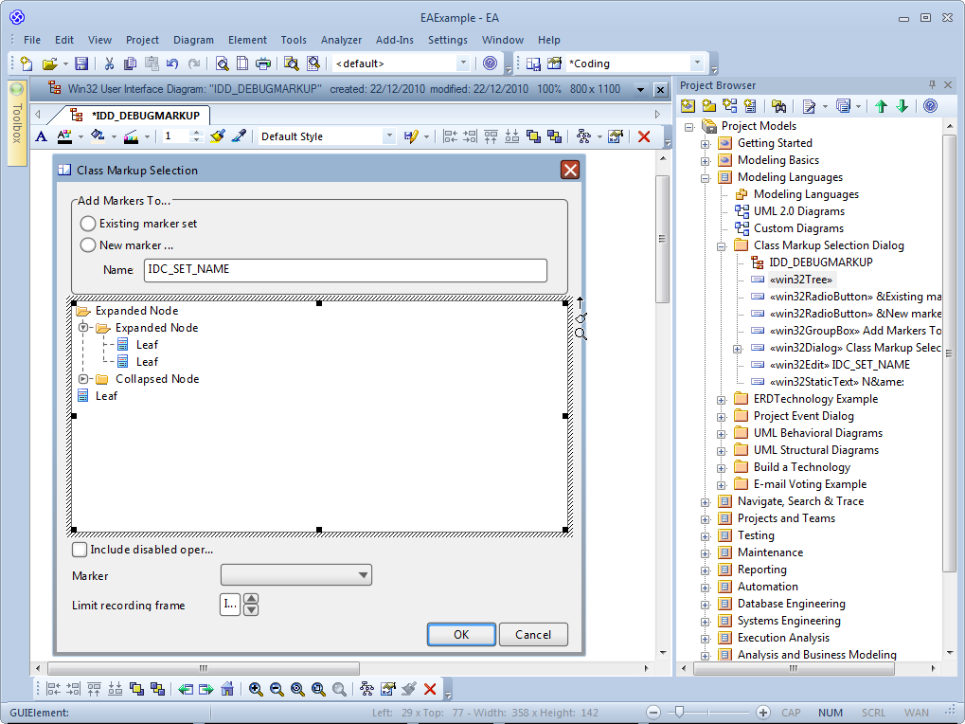Viewport: 965px width, 724px height.
Task: Click the Cancel button in the dialog
Action: pyautogui.click(x=532, y=634)
